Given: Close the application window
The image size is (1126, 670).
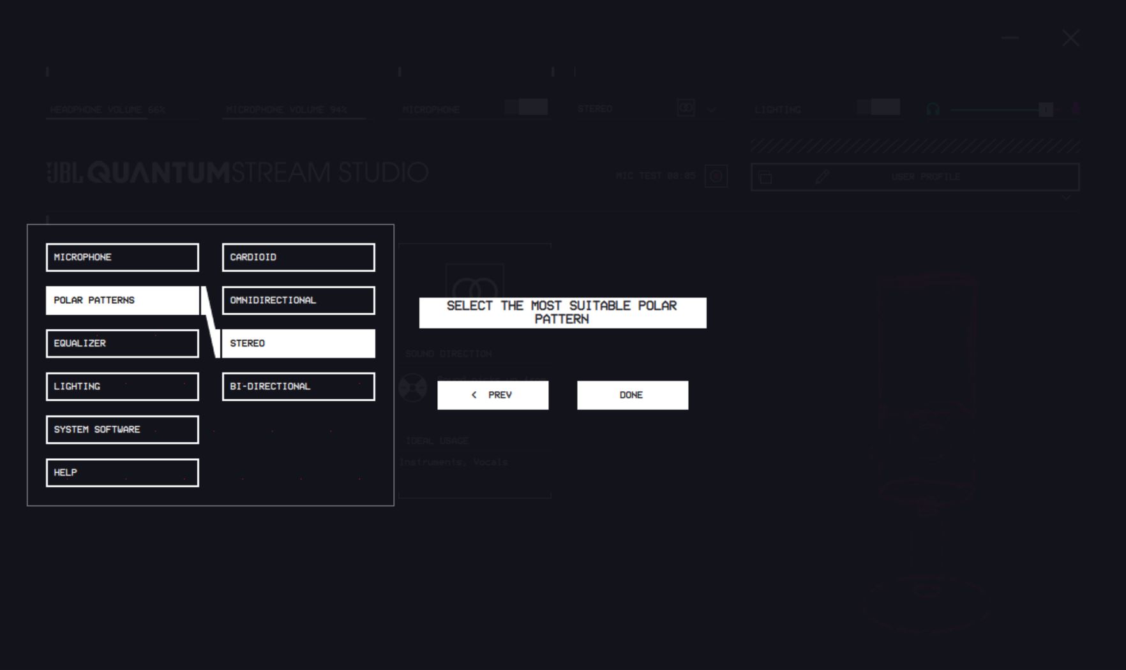Looking at the screenshot, I should (1070, 38).
